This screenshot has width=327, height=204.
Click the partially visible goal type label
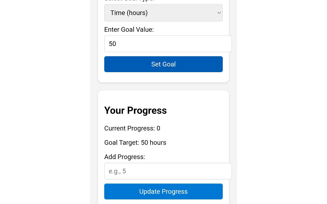[x=129, y=1]
